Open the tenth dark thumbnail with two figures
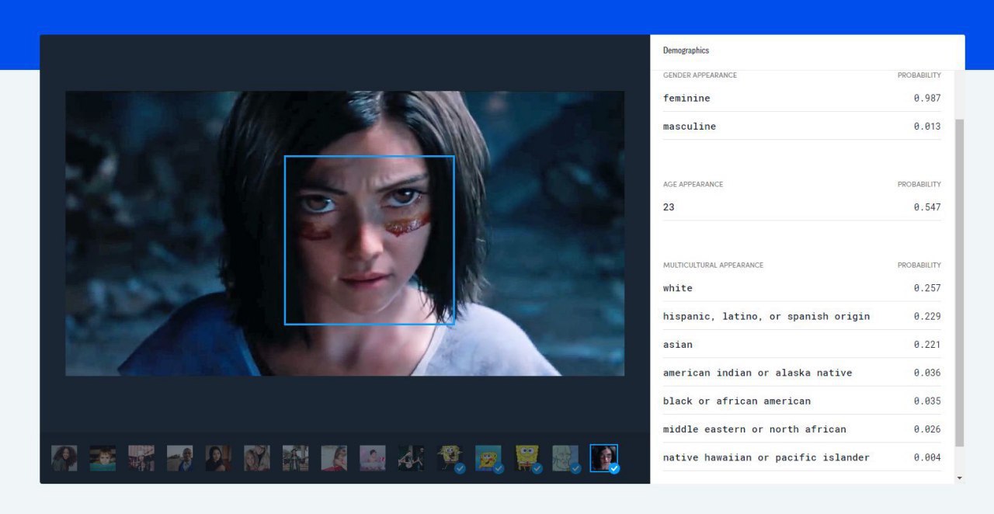Screen dimensions: 994x514 [412, 458]
